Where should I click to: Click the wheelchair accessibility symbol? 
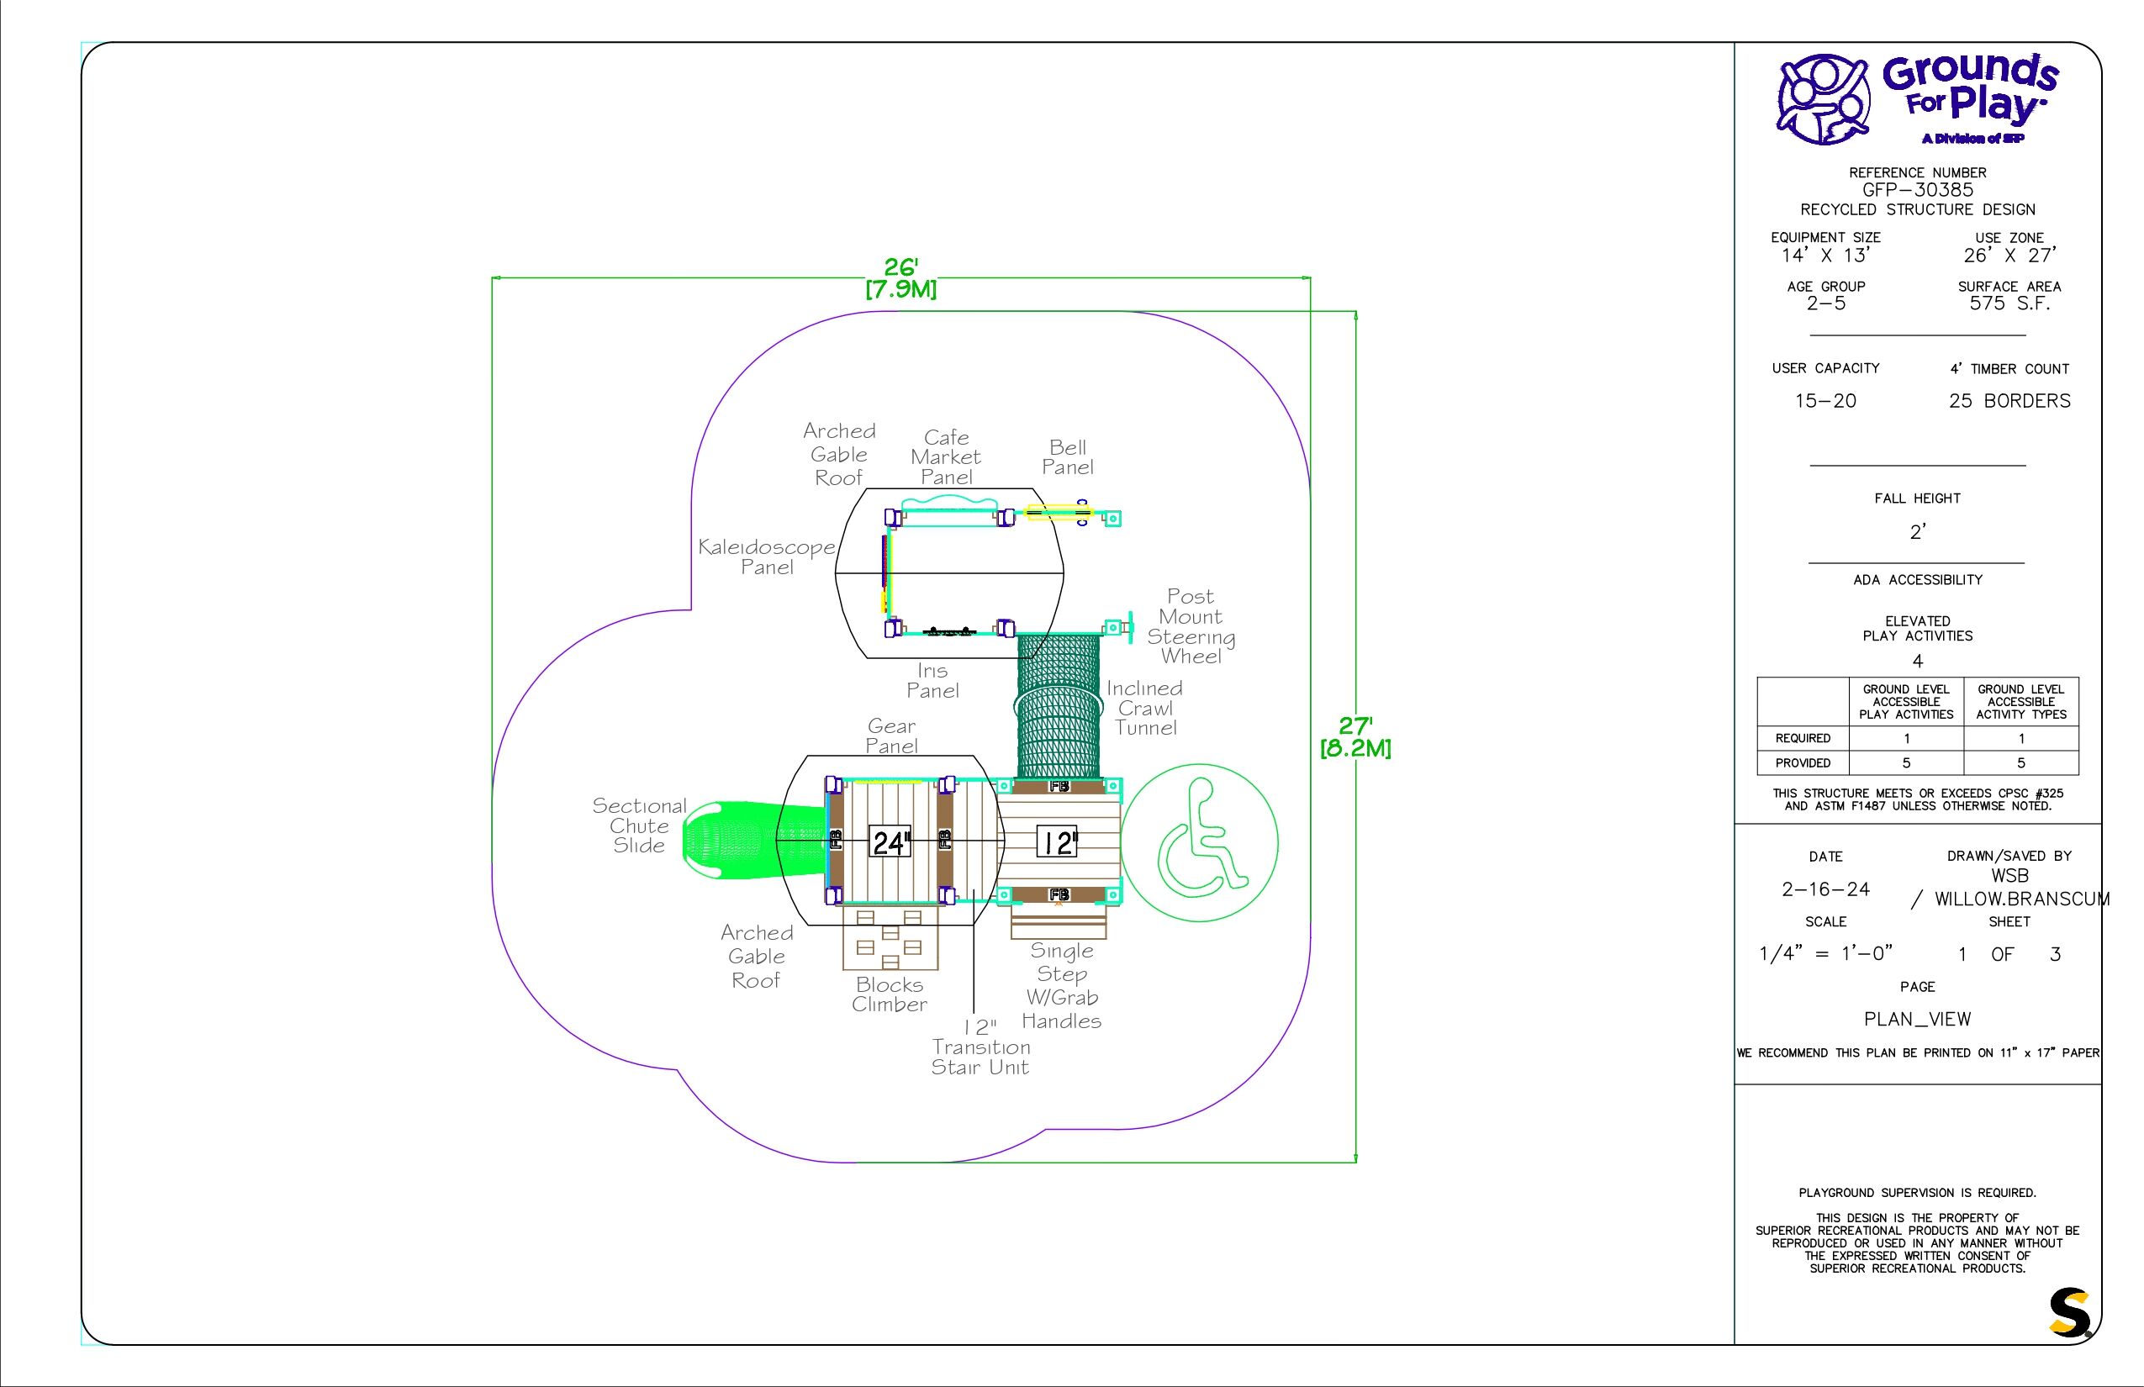click(x=1199, y=842)
